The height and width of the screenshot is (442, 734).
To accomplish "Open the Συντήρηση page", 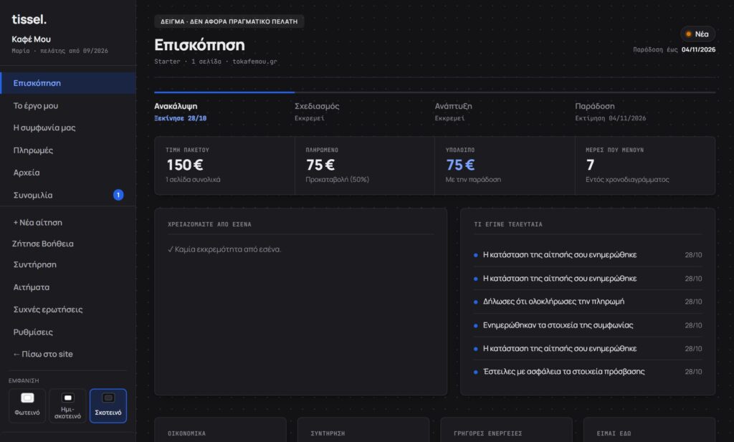I will click(x=68, y=264).
